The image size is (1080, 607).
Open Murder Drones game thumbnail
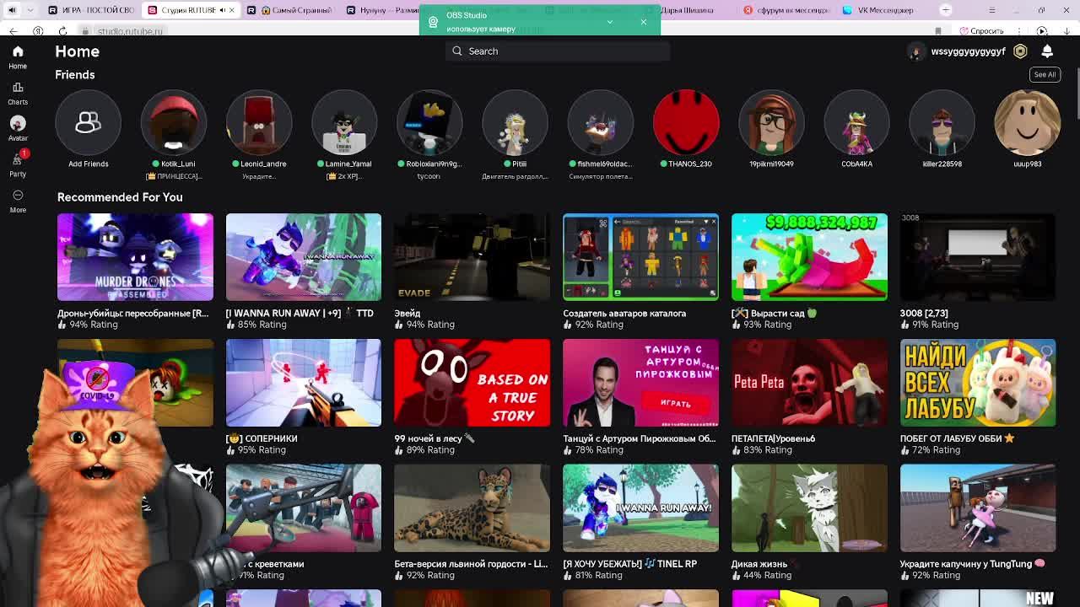(x=135, y=257)
